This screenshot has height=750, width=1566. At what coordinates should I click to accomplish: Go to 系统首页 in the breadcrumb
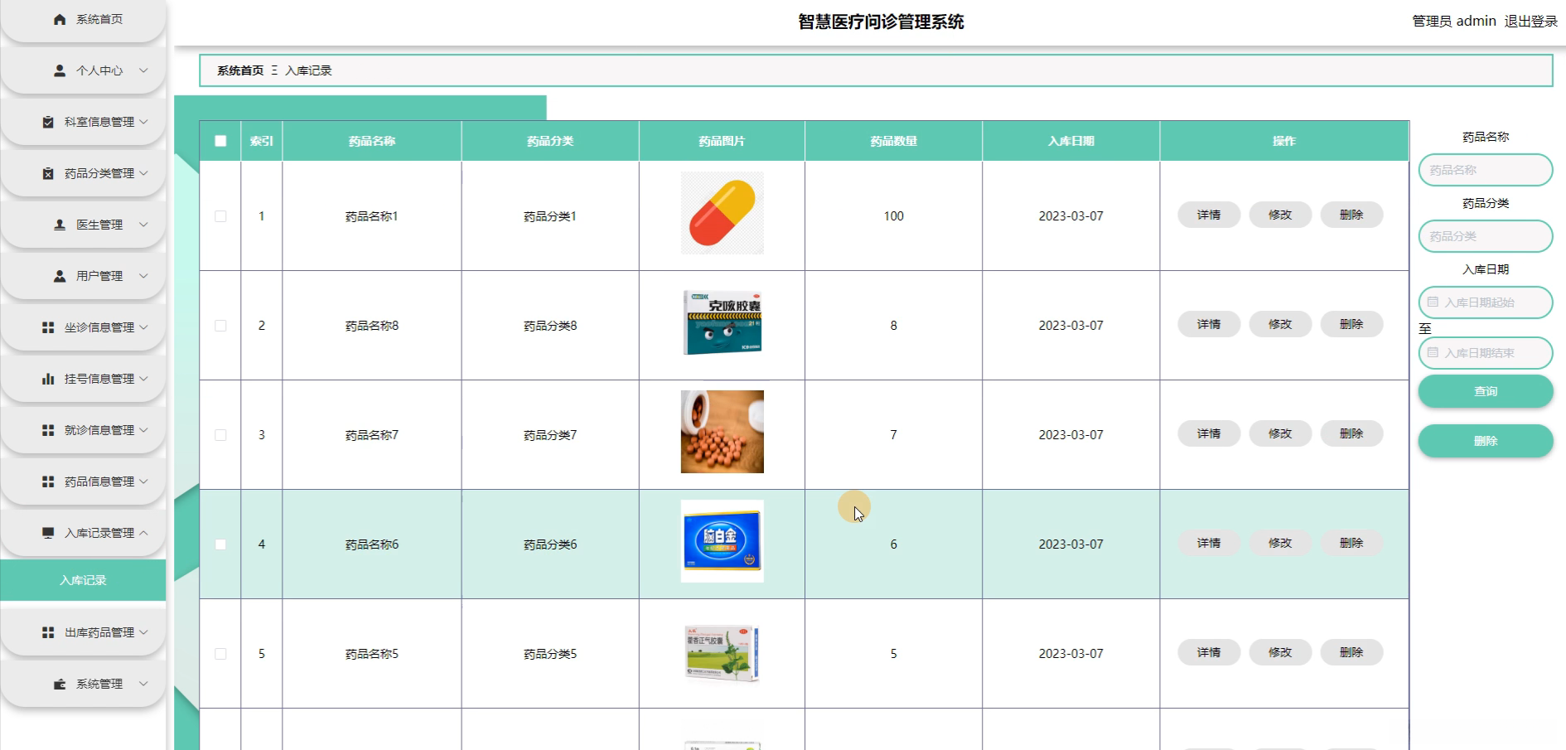pyautogui.click(x=240, y=70)
